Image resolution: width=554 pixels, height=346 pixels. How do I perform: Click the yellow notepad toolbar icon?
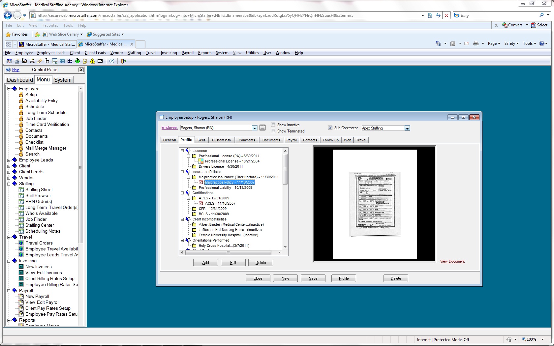85,61
